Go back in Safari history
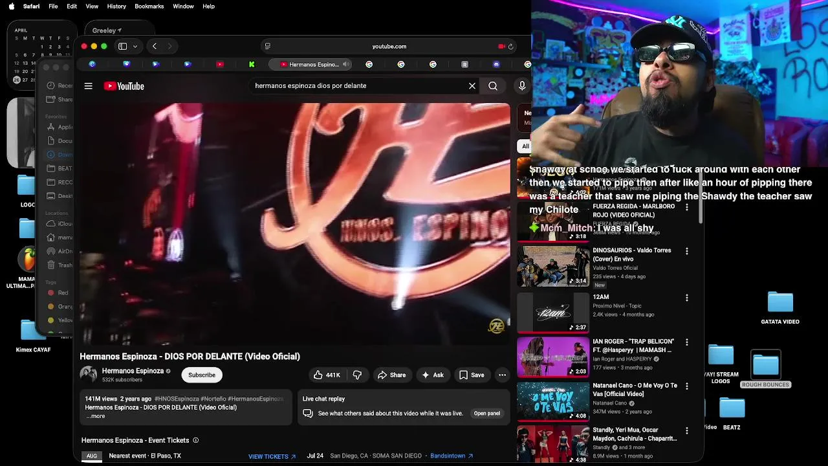The width and height of the screenshot is (828, 466). click(155, 46)
